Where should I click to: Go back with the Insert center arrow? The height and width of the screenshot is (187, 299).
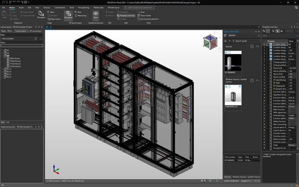(x=229, y=41)
